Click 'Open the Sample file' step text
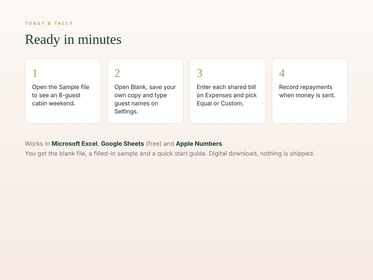This screenshot has width=373, height=280. click(x=61, y=95)
